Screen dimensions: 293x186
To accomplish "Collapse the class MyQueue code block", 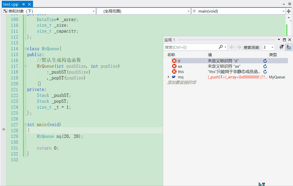I will coord(26,49).
